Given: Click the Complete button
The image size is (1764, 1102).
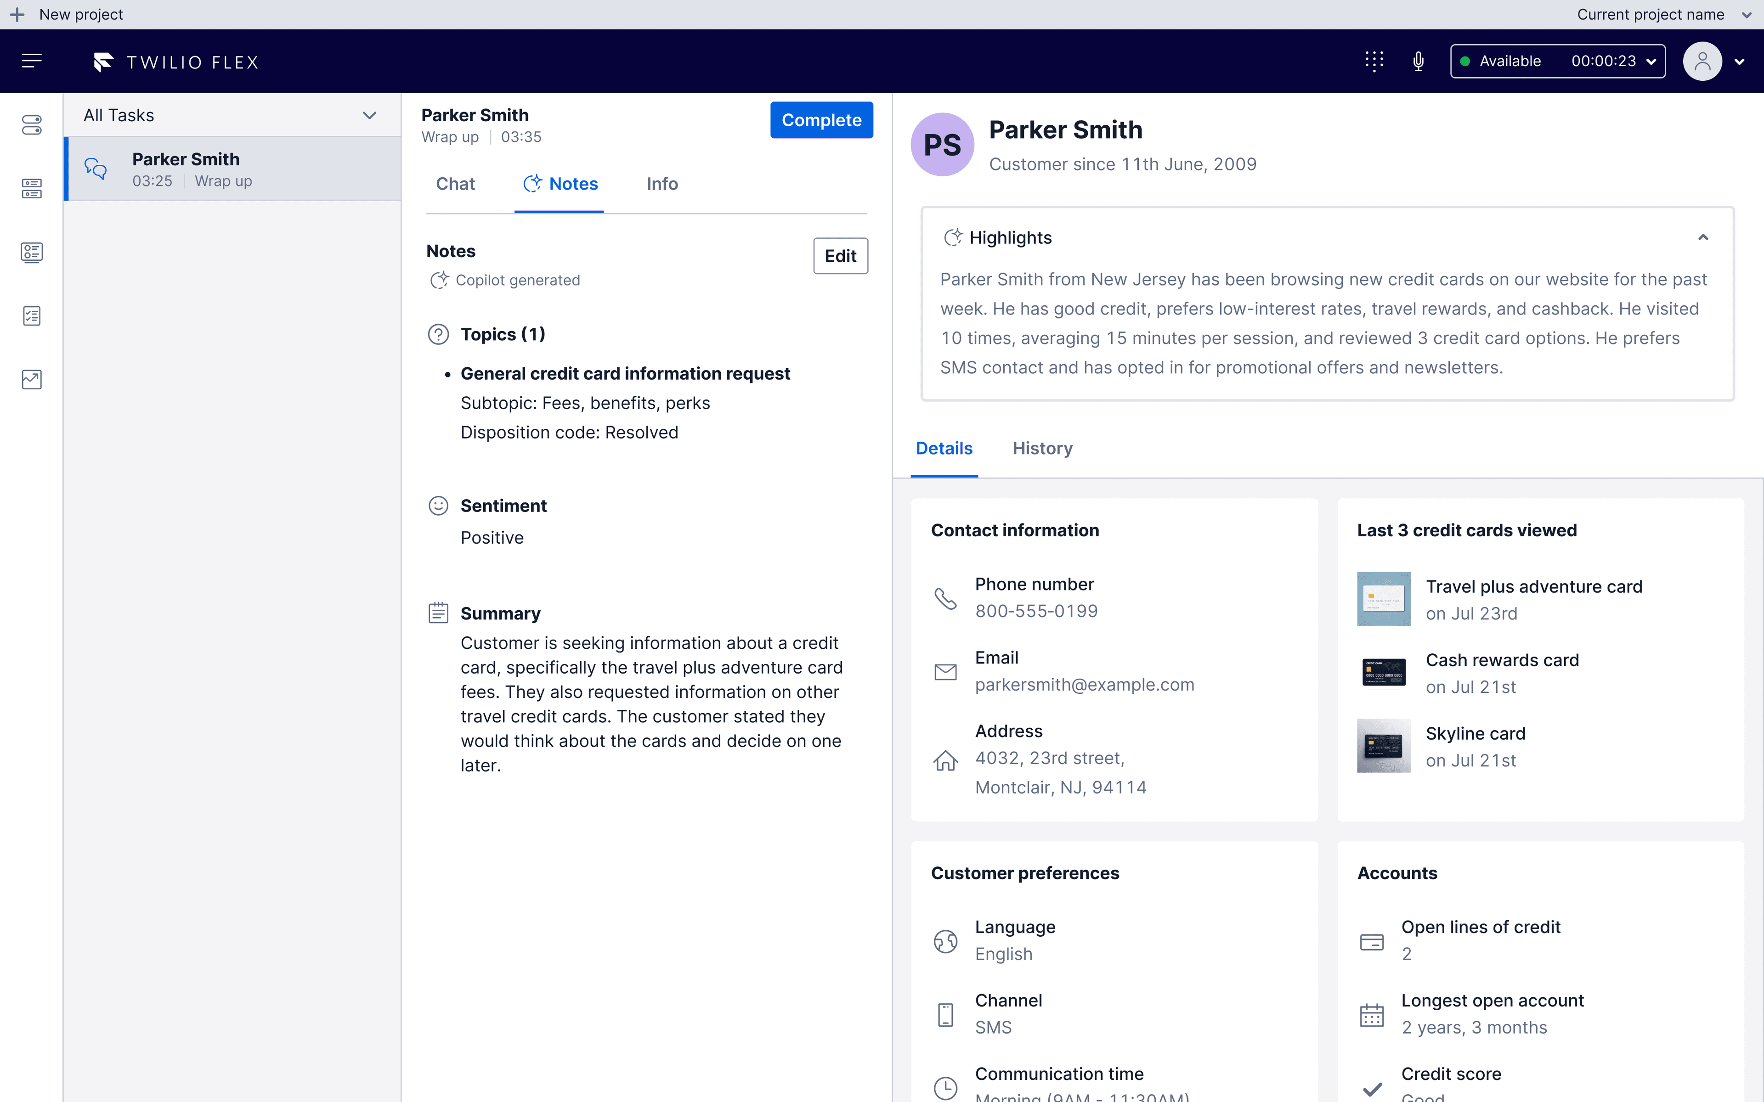Looking at the screenshot, I should tap(821, 120).
